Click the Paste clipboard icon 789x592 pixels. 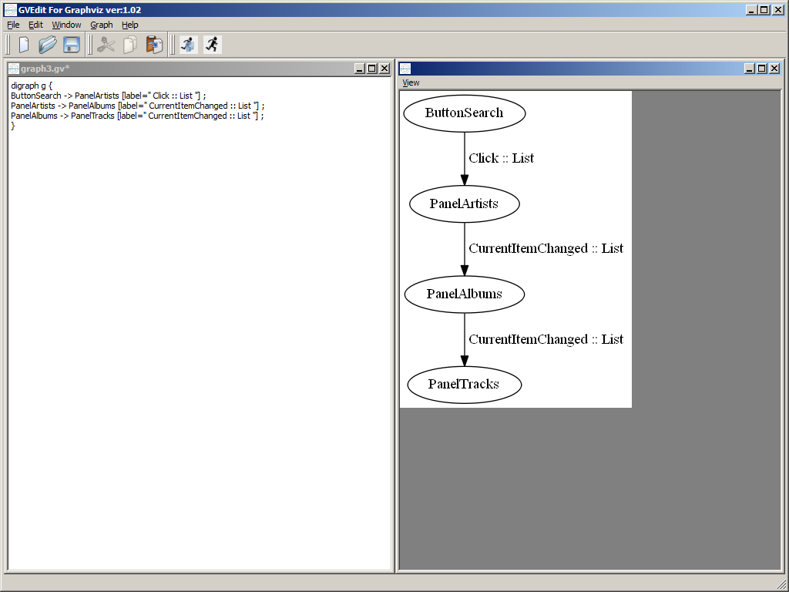click(154, 45)
